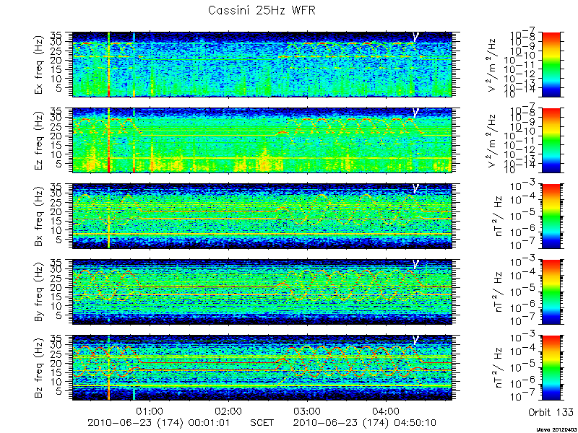
Task: Click the V marker in By spectrogram
Action: 415,264
